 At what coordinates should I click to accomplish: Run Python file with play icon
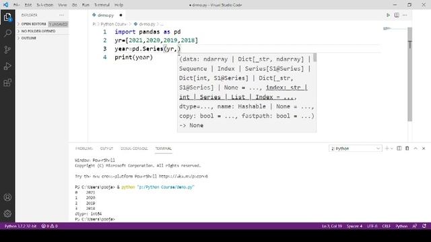[x=388, y=15]
